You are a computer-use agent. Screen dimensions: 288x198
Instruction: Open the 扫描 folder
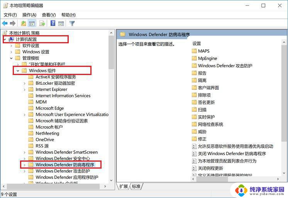(x=202, y=110)
